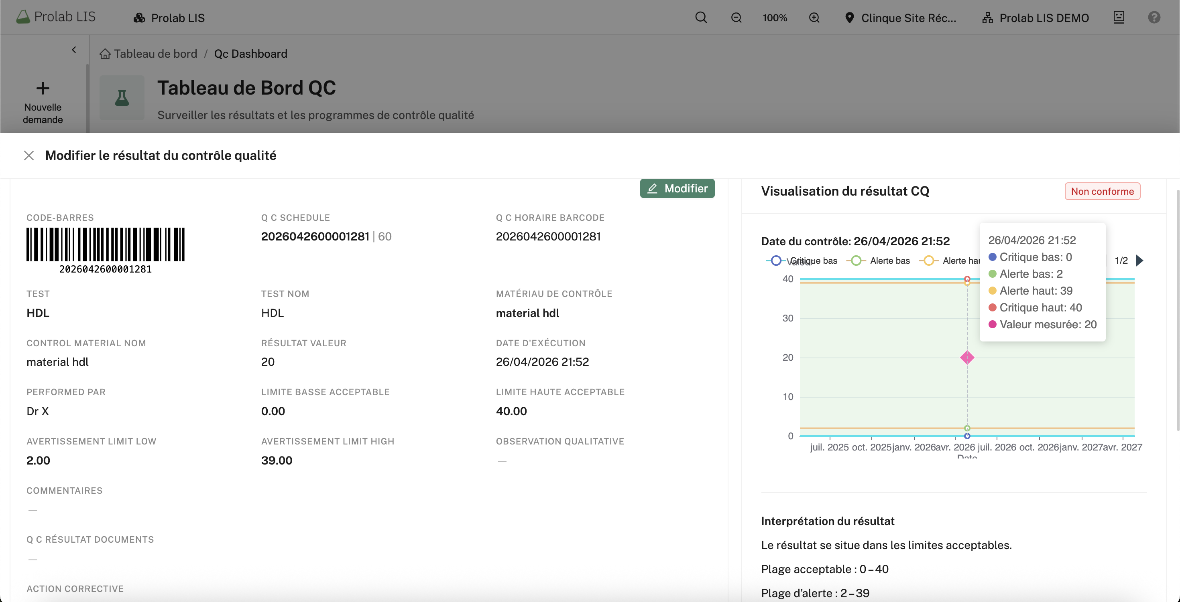Viewport: 1180px width, 602px height.
Task: Click the Résultat Valeur 20
Action: click(x=268, y=362)
